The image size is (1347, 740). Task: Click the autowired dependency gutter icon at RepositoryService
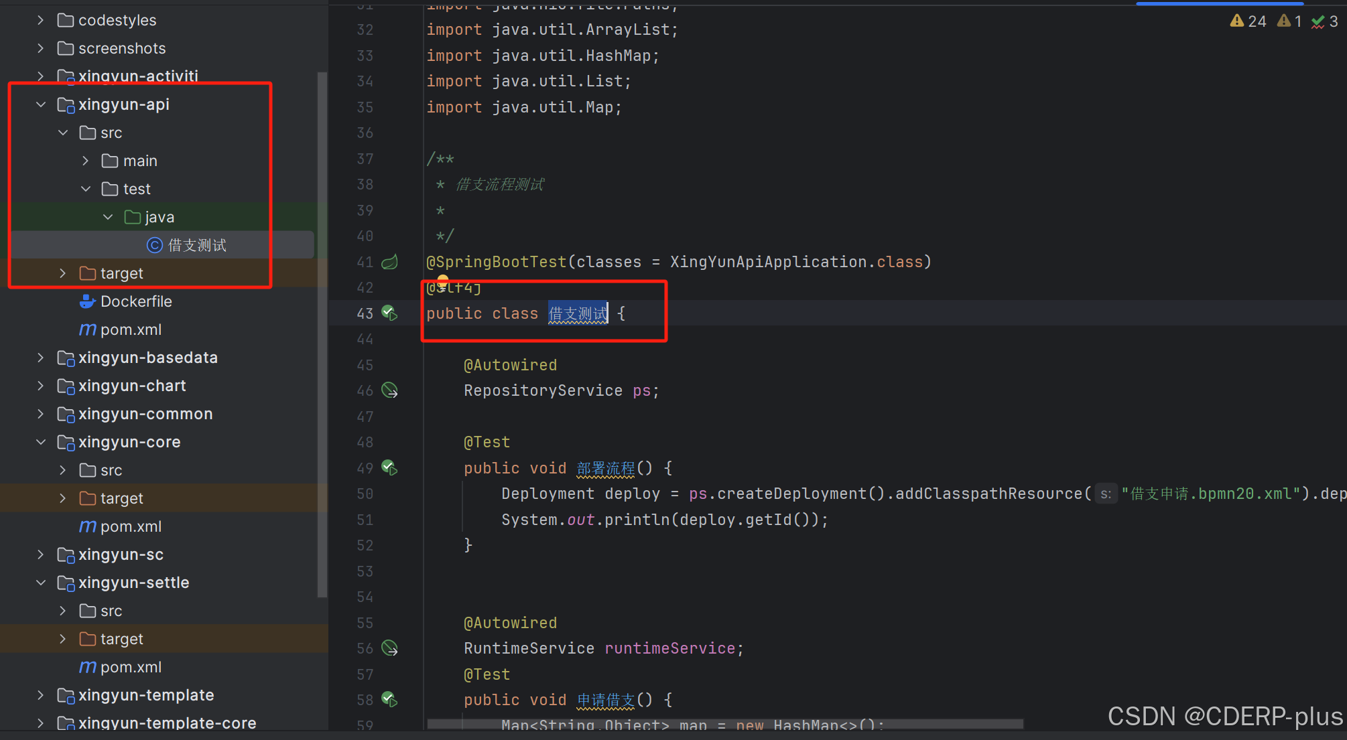click(389, 390)
